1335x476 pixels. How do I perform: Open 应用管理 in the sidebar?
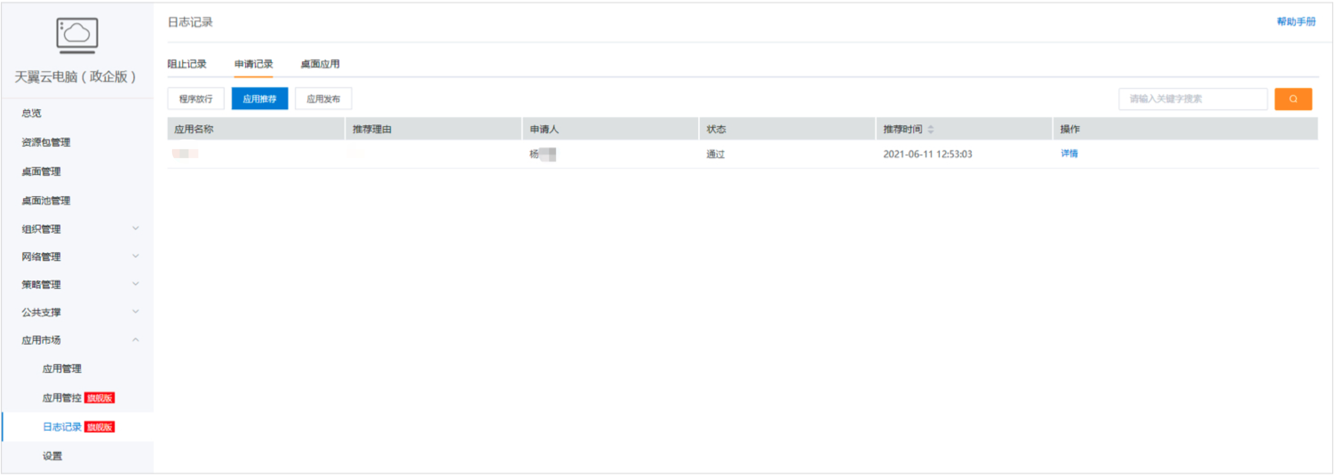point(62,369)
